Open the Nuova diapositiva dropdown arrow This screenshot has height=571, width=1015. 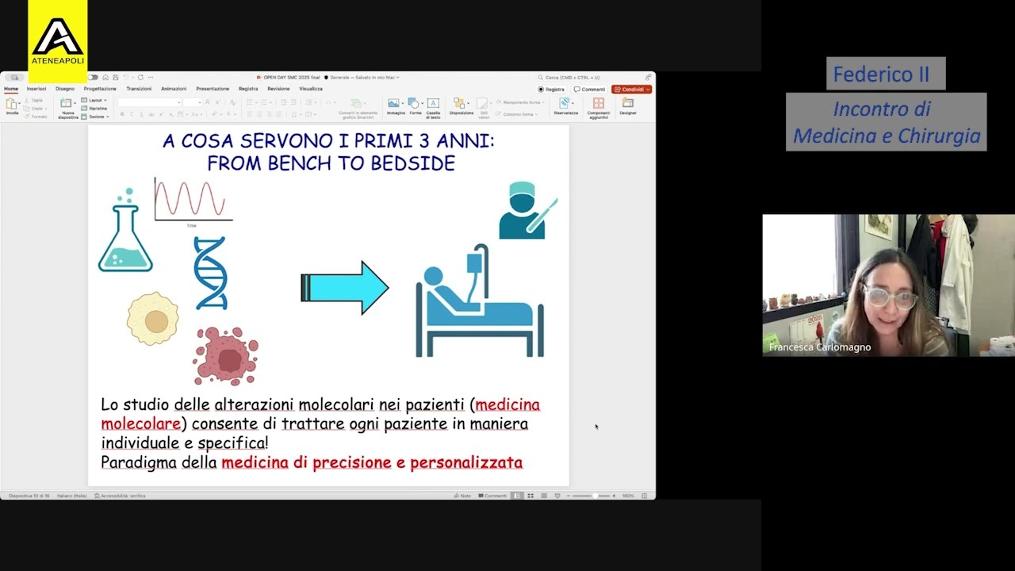click(75, 104)
